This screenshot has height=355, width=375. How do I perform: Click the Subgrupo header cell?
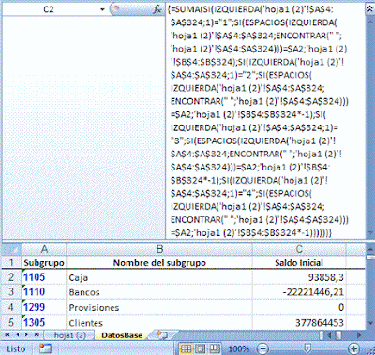tap(44, 262)
